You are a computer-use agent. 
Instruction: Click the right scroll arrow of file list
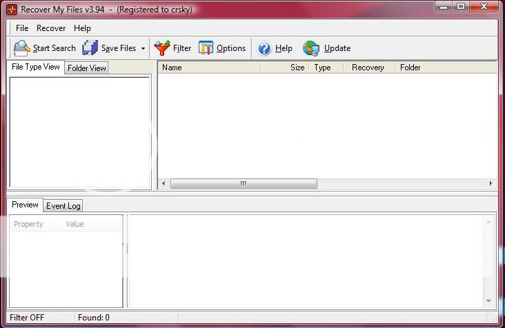coord(491,184)
